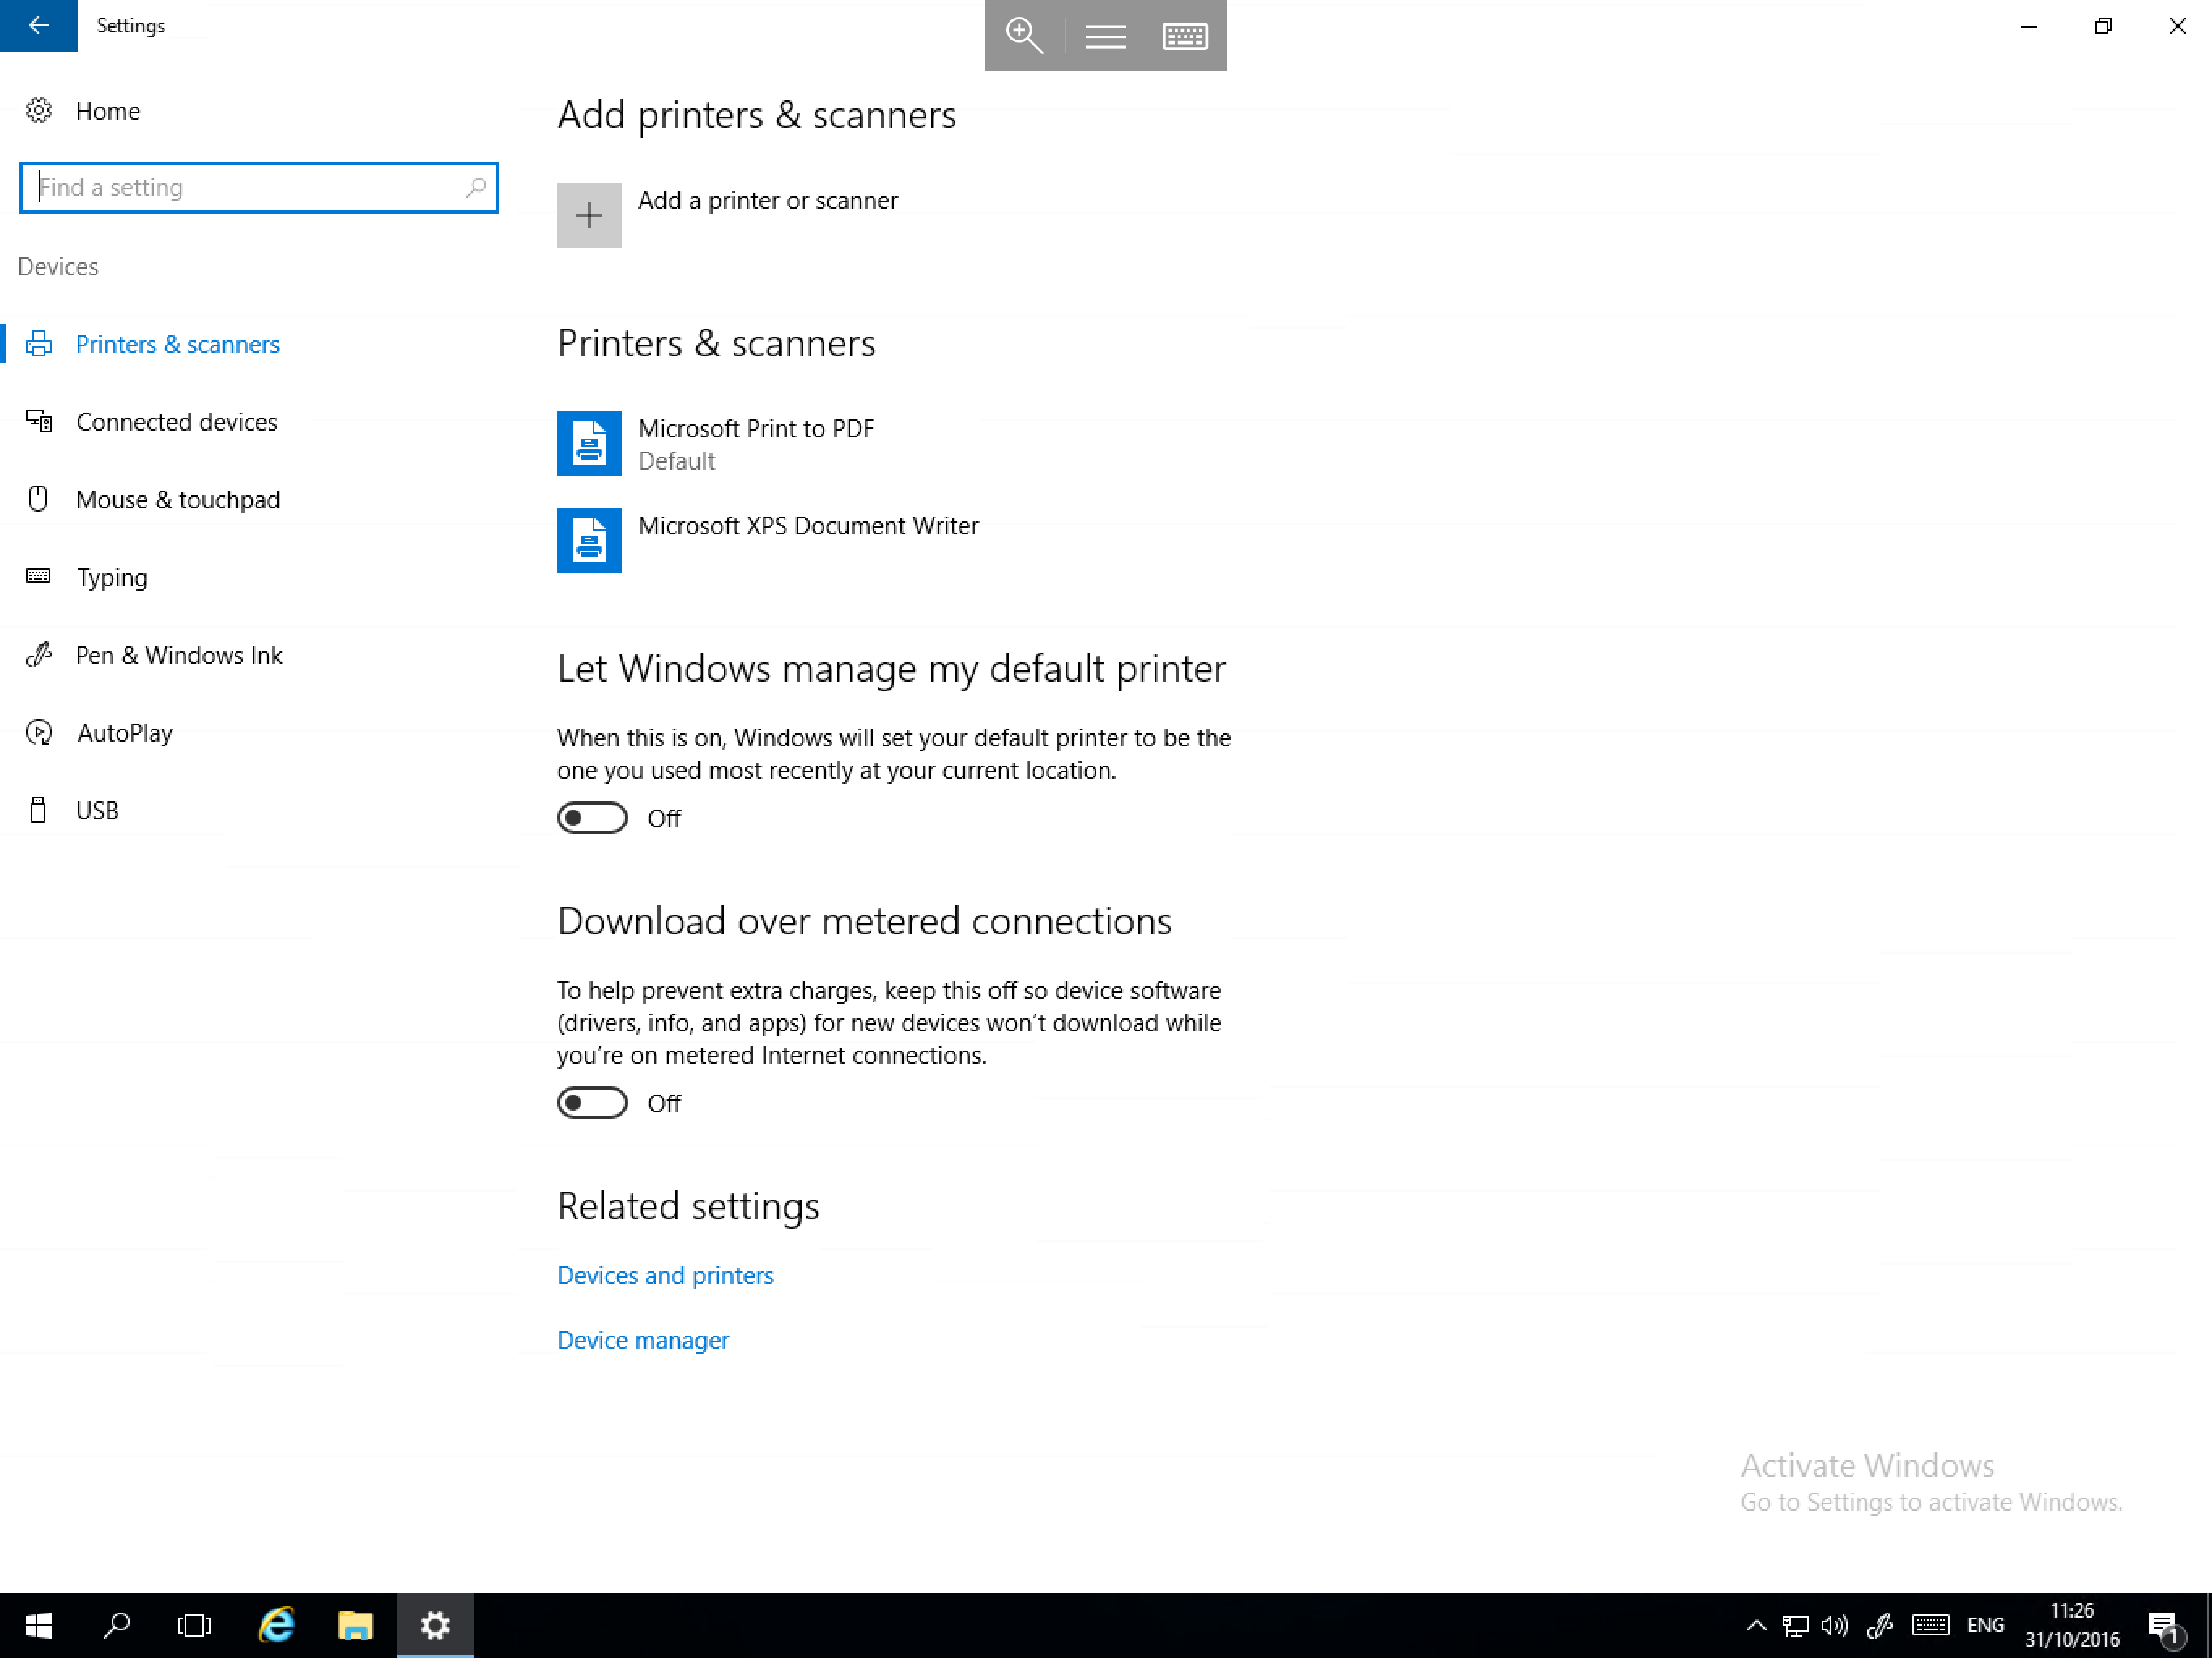
Task: Show hidden tray icons chevron
Action: coord(1756,1625)
